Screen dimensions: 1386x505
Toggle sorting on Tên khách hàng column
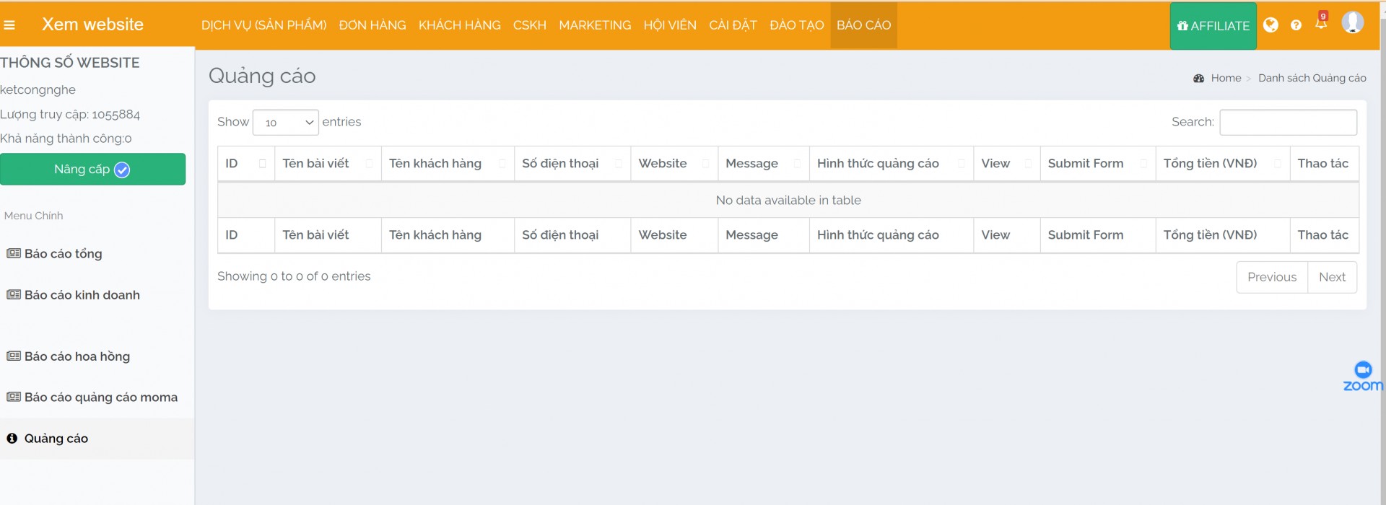click(x=447, y=164)
